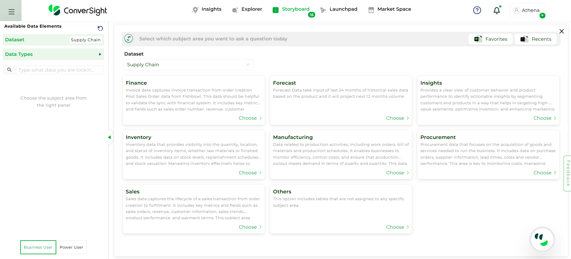Collapse the left sidebar panel
The width and height of the screenshot is (571, 259).
click(x=109, y=137)
